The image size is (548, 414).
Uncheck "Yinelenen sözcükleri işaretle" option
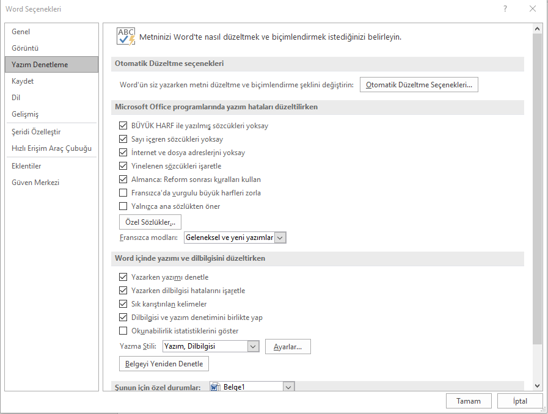[x=123, y=166]
